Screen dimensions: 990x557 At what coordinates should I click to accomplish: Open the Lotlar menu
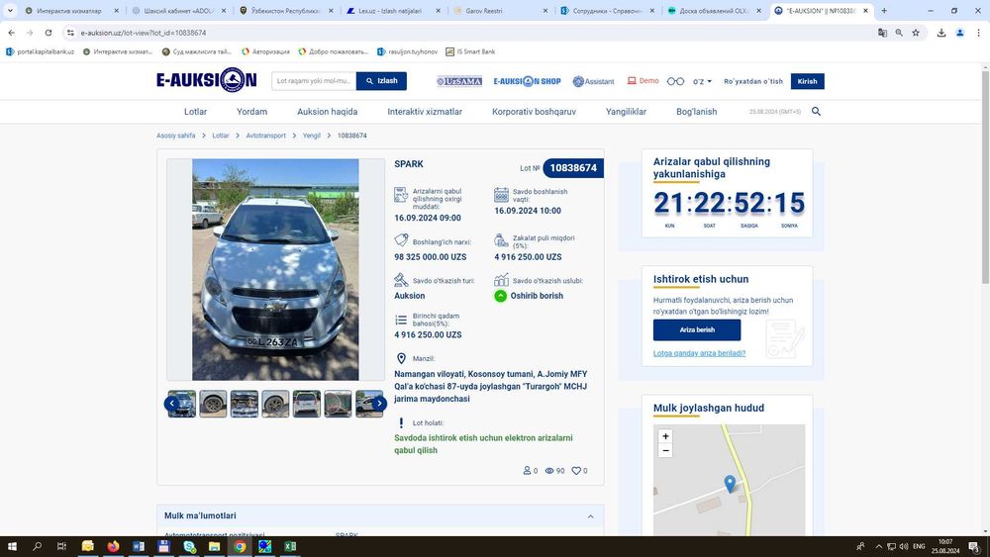coord(195,112)
